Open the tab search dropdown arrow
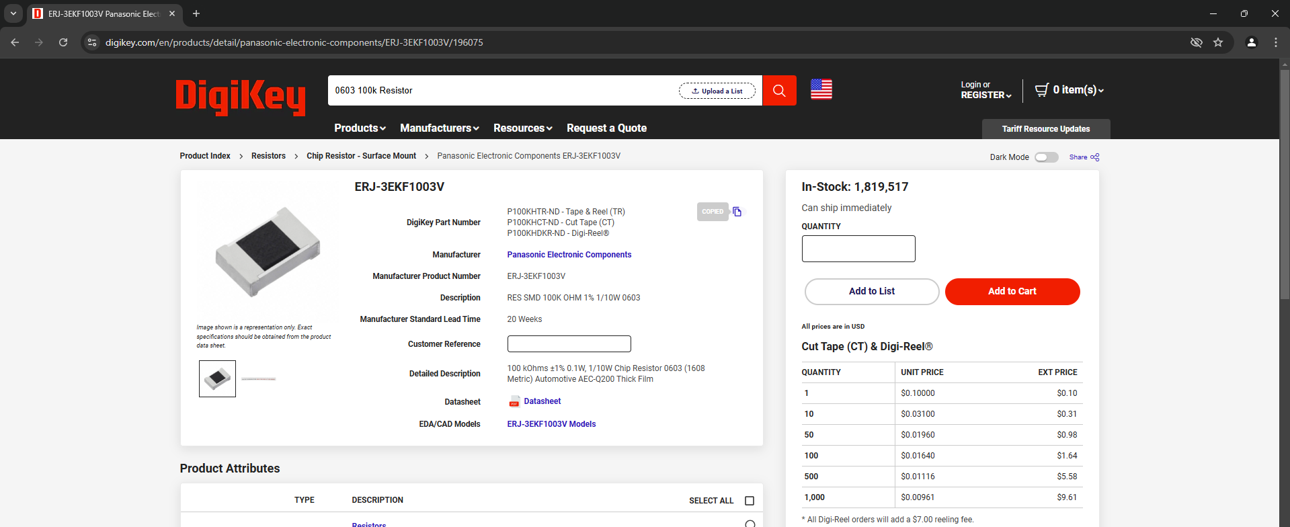The height and width of the screenshot is (527, 1290). point(13,13)
